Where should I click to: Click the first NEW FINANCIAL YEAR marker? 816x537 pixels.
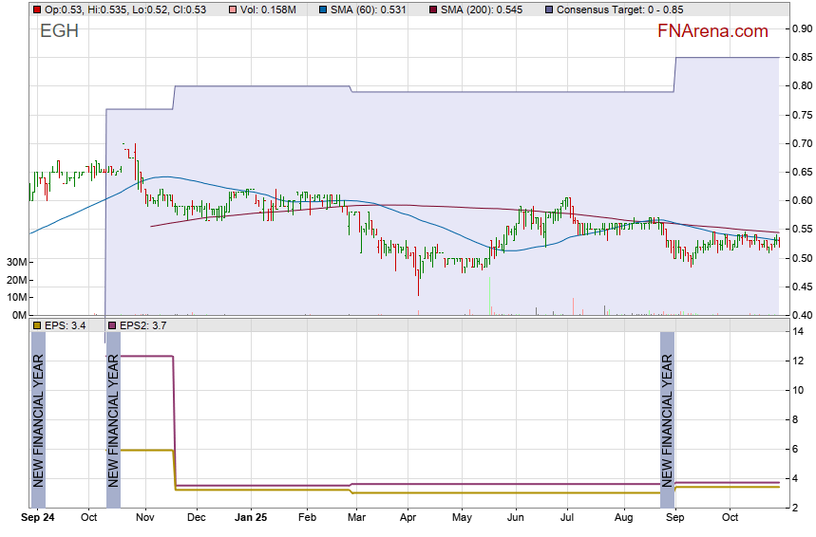click(x=38, y=420)
